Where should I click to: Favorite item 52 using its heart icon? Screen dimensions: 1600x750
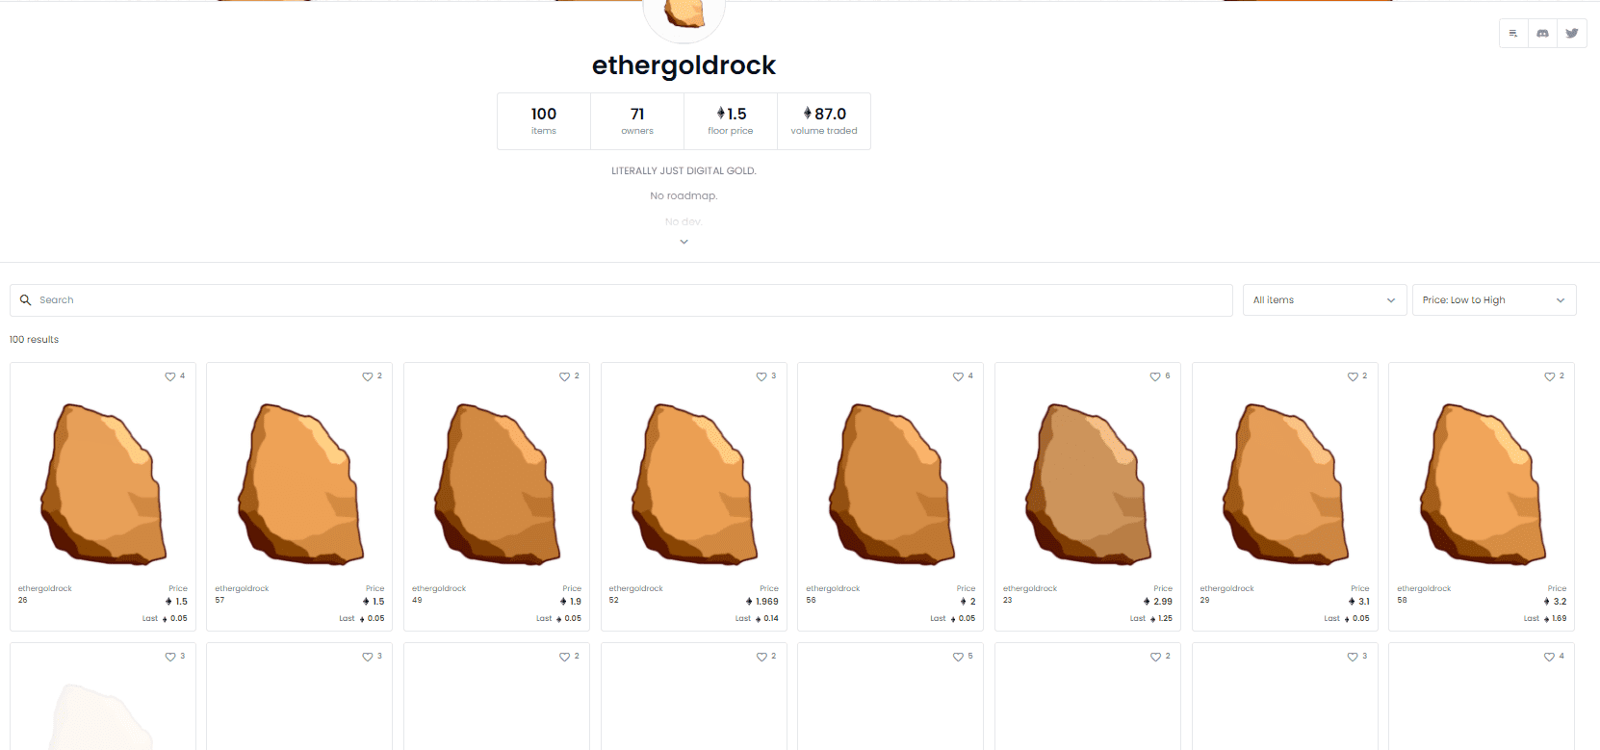coord(761,376)
